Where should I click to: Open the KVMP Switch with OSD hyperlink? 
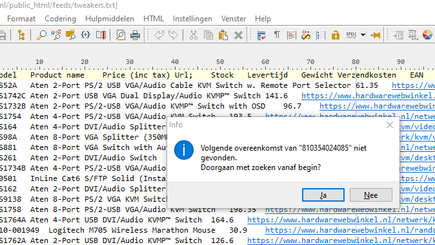coord(377,106)
